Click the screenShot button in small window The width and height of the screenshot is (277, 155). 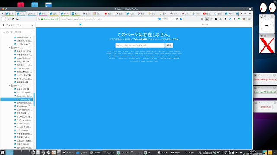coord(265,107)
